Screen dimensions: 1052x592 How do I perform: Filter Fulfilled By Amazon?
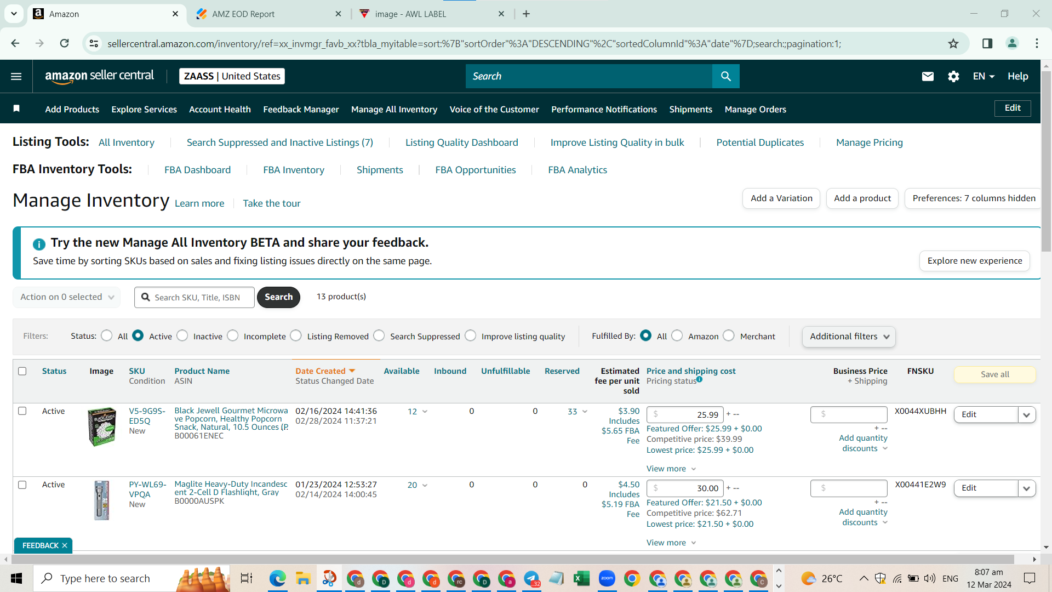677,335
